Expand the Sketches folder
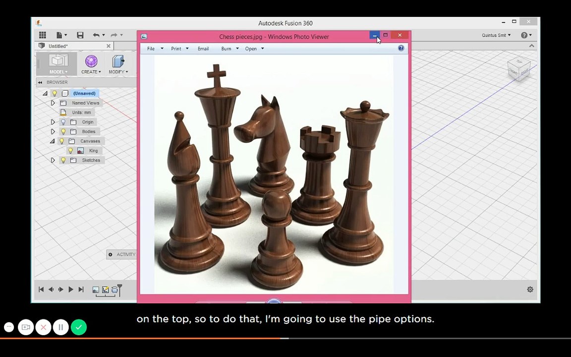The height and width of the screenshot is (357, 571). pyautogui.click(x=53, y=160)
